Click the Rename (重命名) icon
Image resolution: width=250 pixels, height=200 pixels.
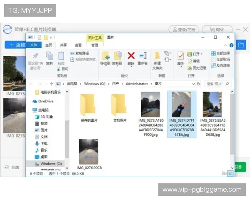[142, 56]
